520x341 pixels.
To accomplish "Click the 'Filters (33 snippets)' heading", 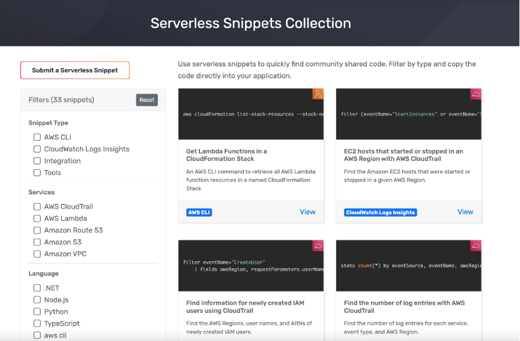I will pos(62,100).
